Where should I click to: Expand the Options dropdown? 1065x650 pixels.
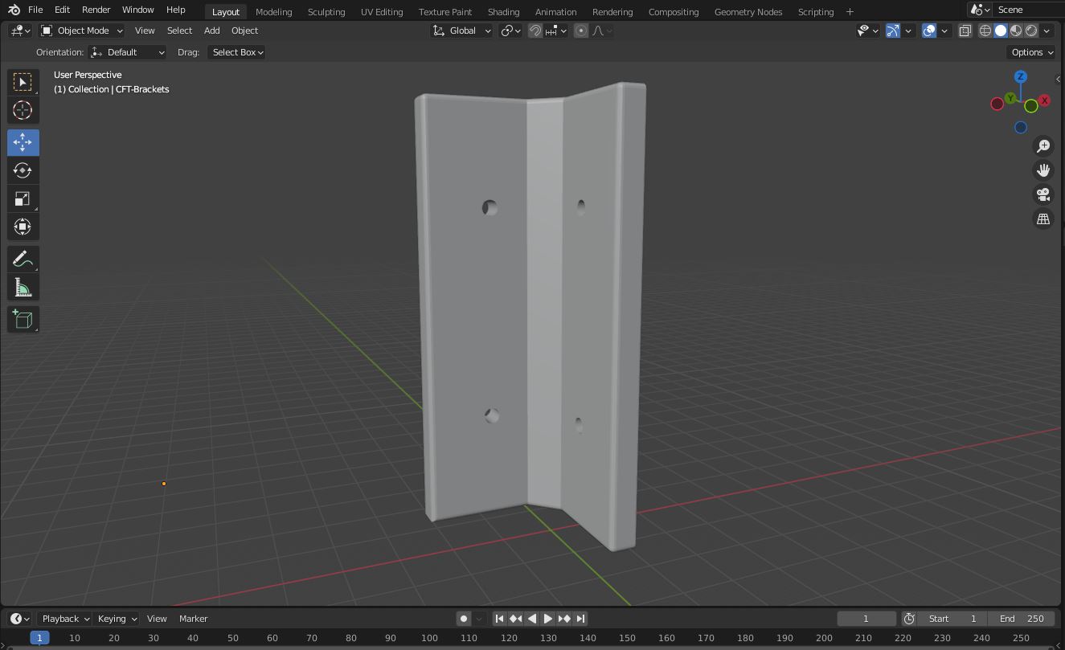coord(1031,52)
